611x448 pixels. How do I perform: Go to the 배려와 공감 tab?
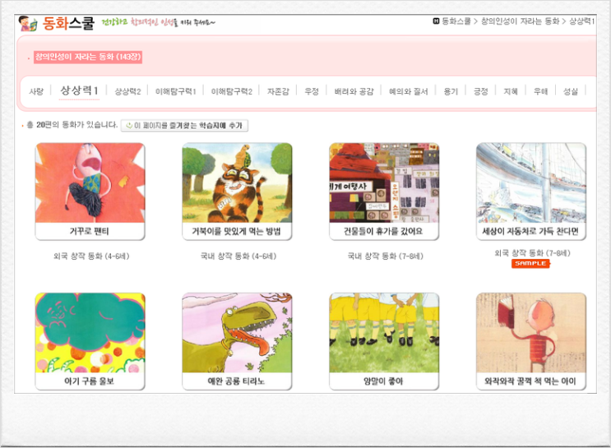354,91
